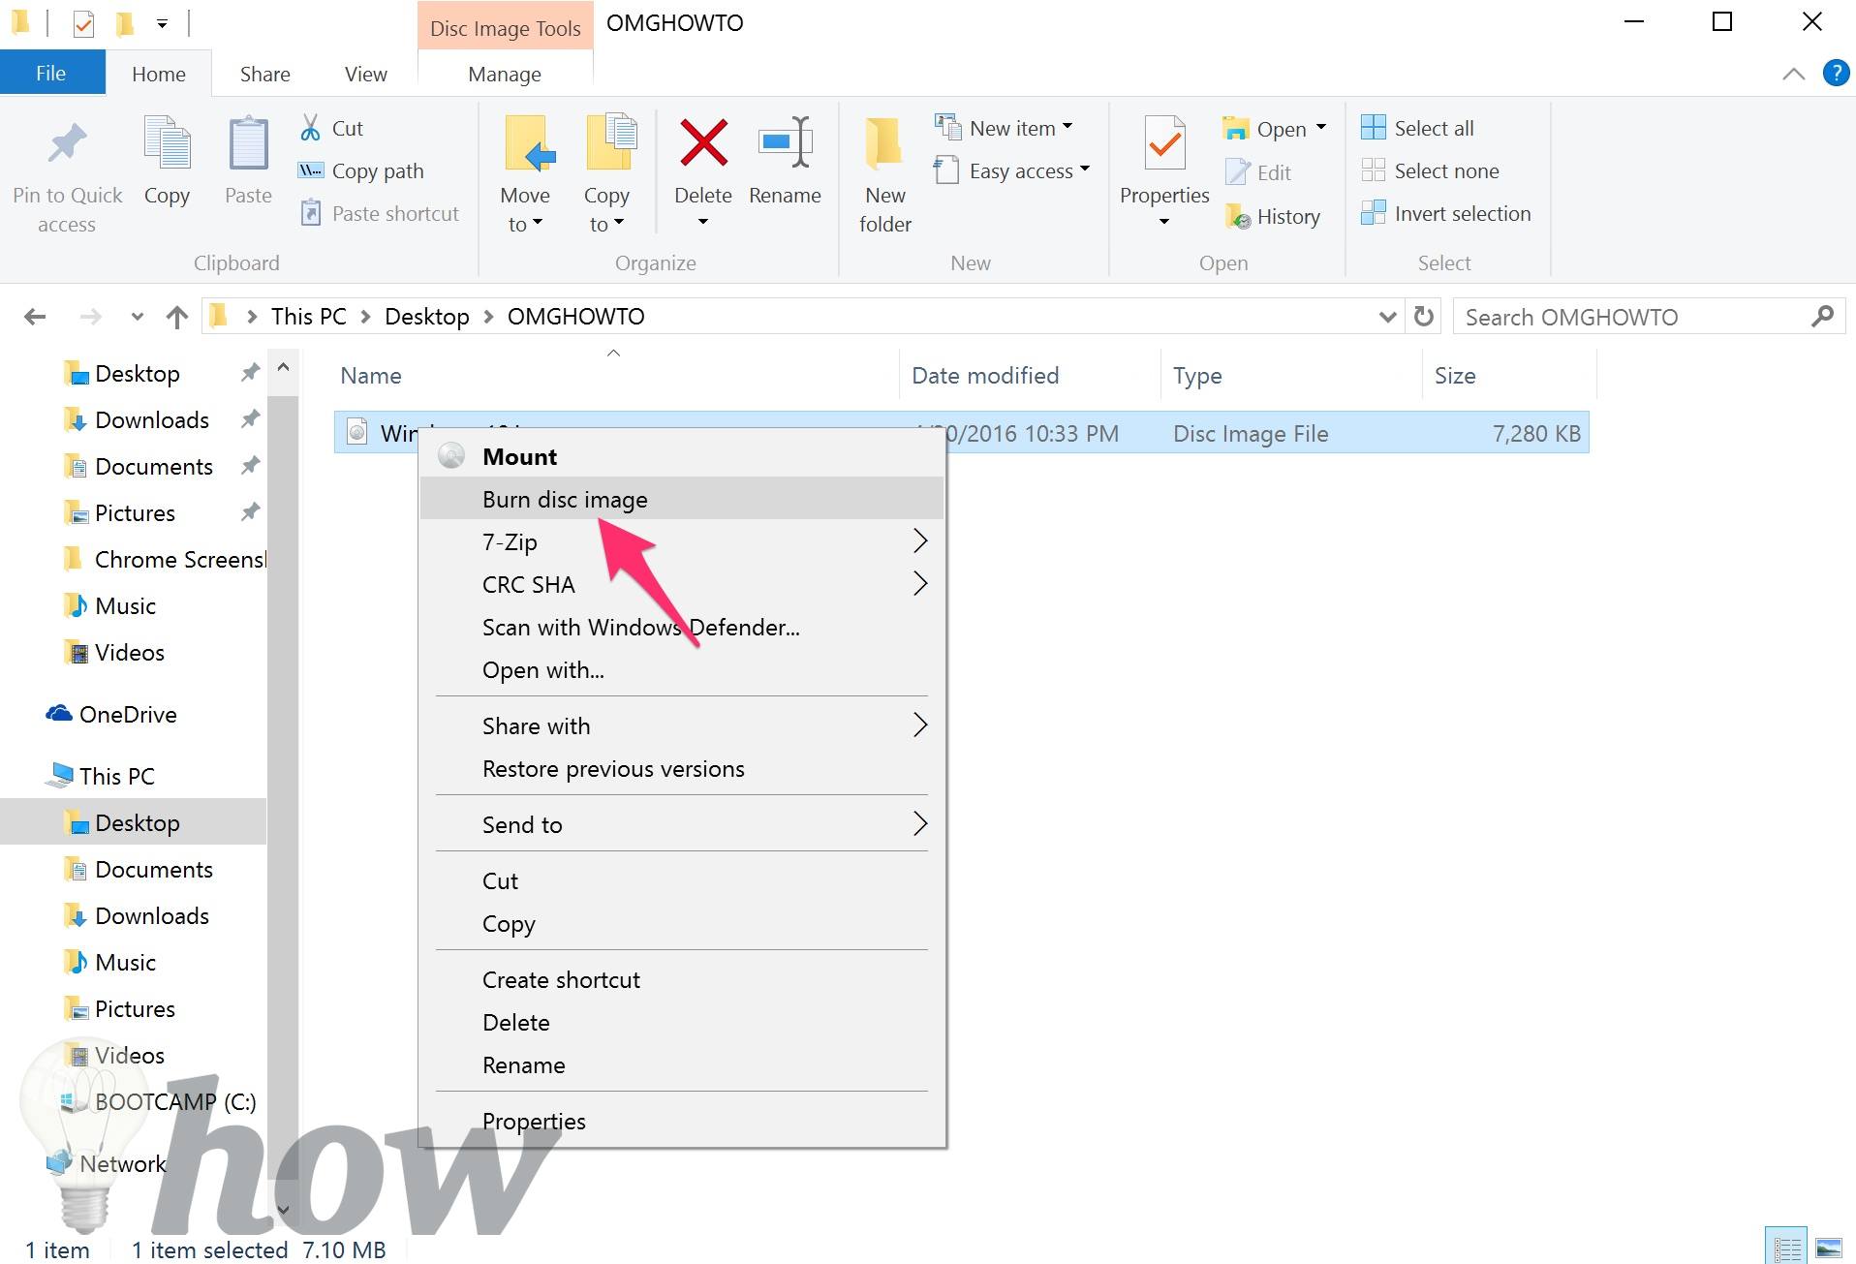The height and width of the screenshot is (1264, 1856).
Task: Click Desktop in the address breadcrumb
Action: pyautogui.click(x=426, y=317)
